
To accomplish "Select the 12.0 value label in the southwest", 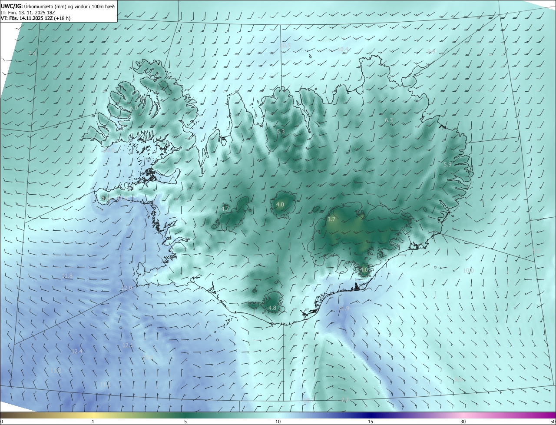I will click(126, 288).
